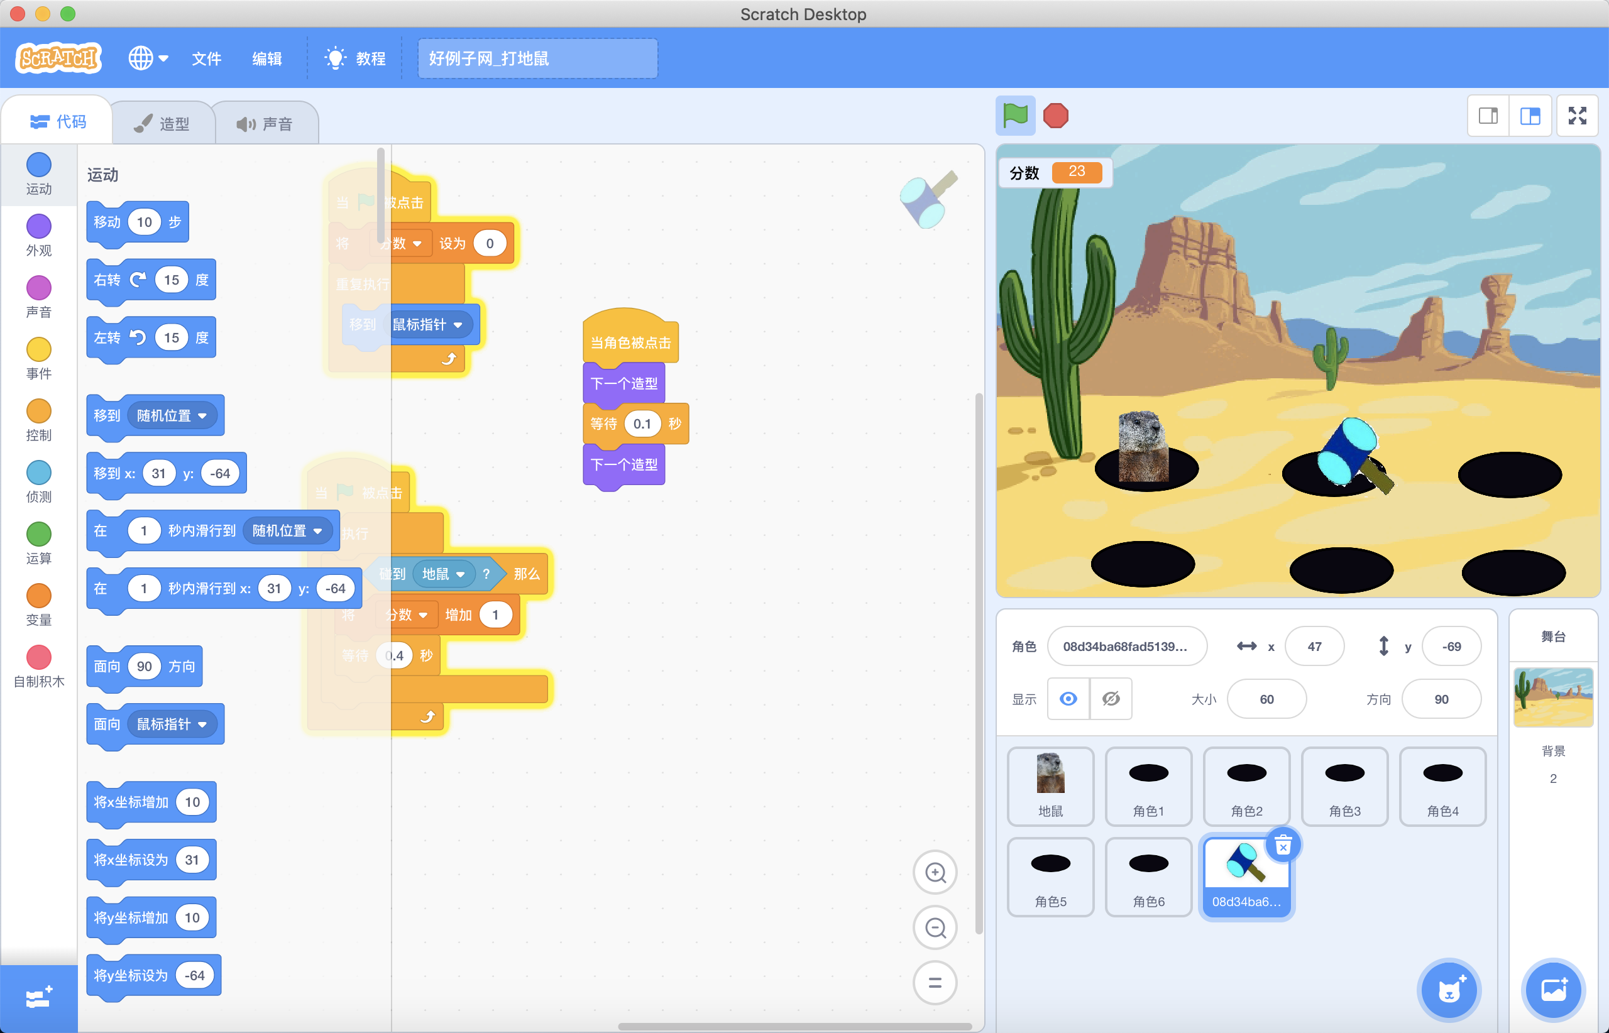Switch to the 造型 costumes tab
The height and width of the screenshot is (1033, 1609).
click(162, 123)
